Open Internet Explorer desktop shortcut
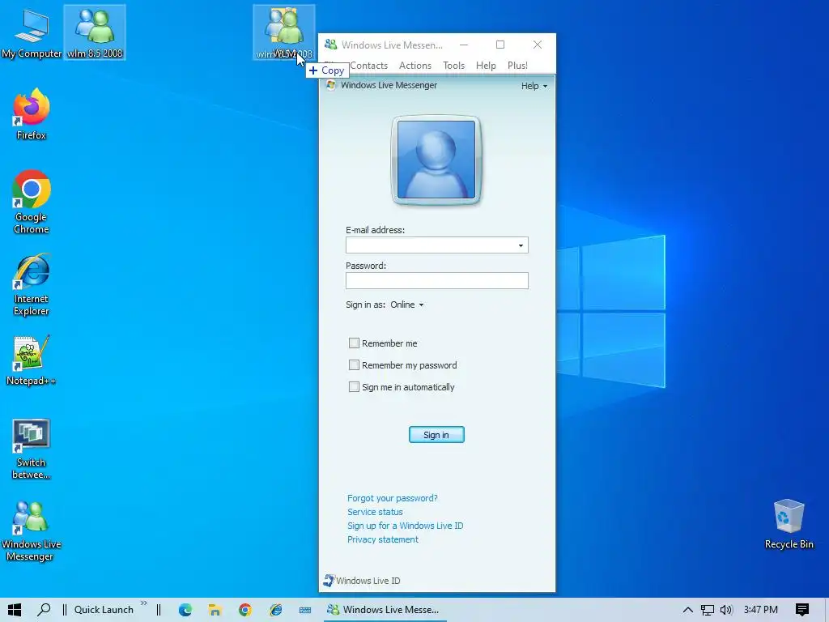Image resolution: width=829 pixels, height=622 pixels. (x=32, y=284)
